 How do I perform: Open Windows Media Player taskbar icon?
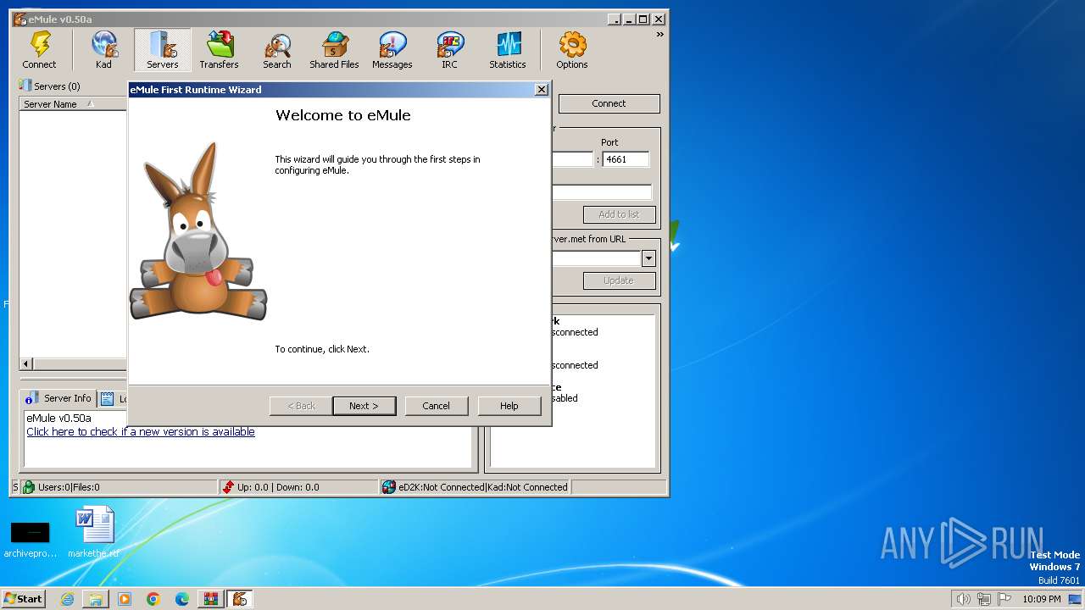tap(125, 599)
